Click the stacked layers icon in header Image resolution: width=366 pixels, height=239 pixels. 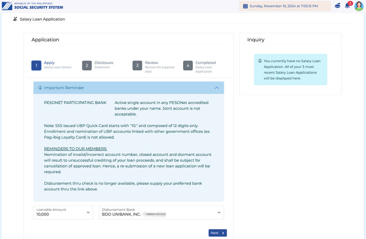coord(337,6)
